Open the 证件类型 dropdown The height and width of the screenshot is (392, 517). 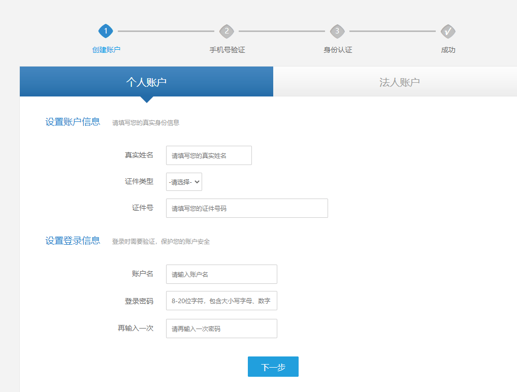click(x=184, y=182)
